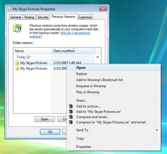The height and width of the screenshot is (154, 167).
Task: Select Play in Winamp
Action: pyautogui.click(x=114, y=92)
